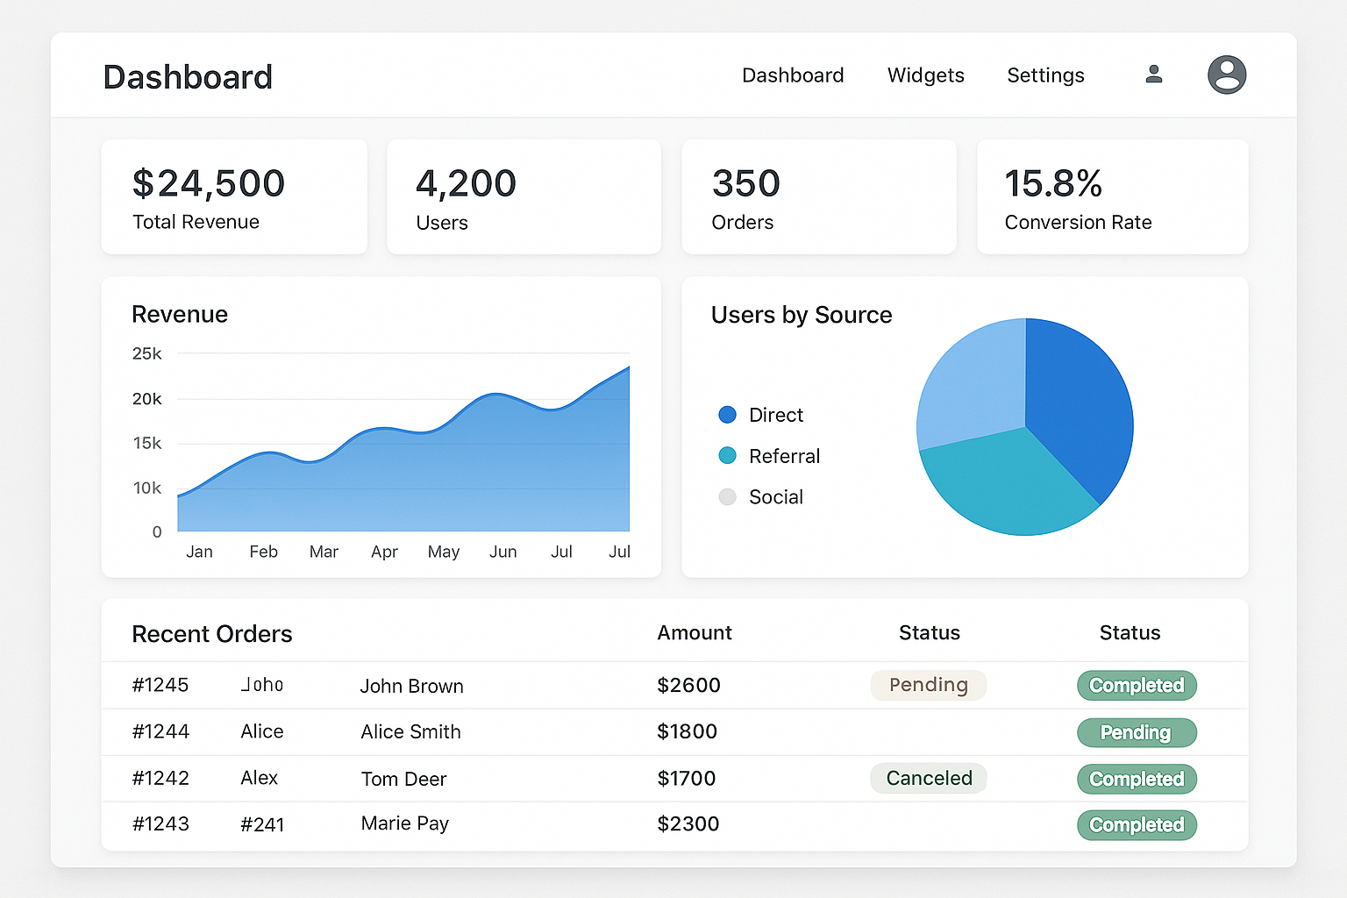Toggle the Referral legend dot
Screen dimensions: 1347x898
[x=727, y=456]
